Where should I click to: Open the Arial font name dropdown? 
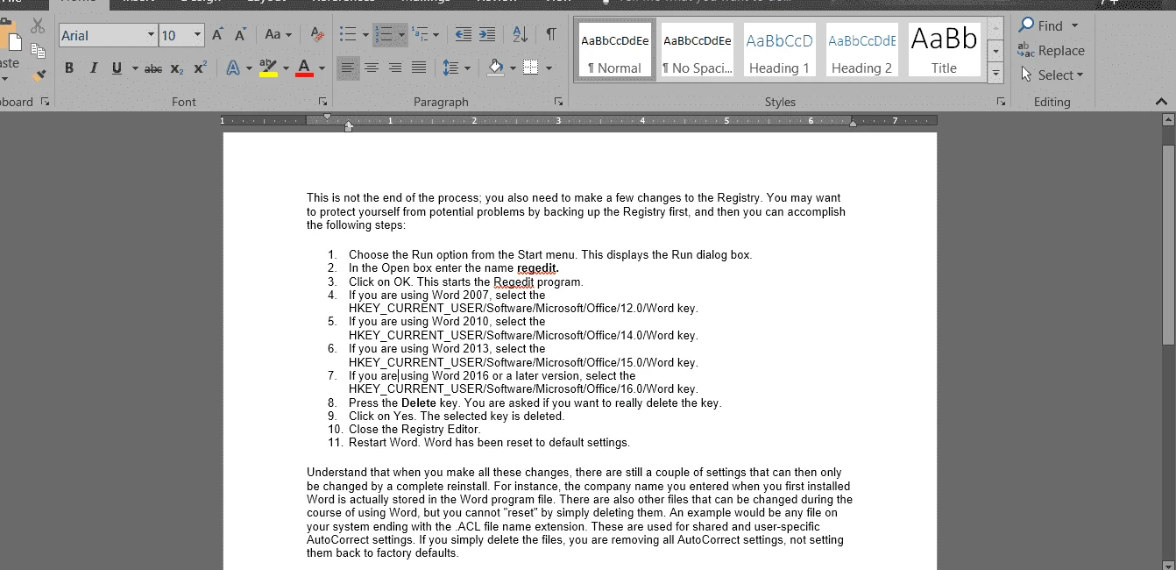tap(151, 35)
